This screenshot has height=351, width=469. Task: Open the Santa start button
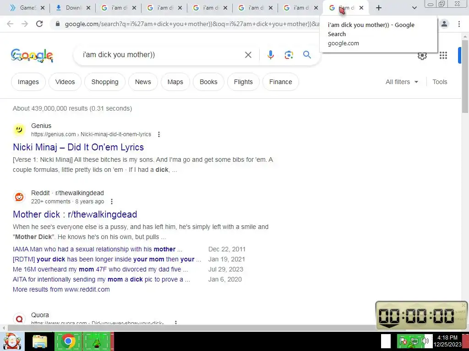12,341
